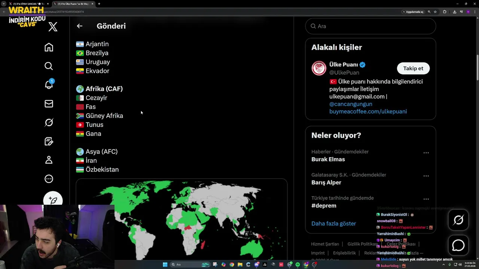Click the page vertical scrollbar
479x269 pixels.
[x=477, y=67]
